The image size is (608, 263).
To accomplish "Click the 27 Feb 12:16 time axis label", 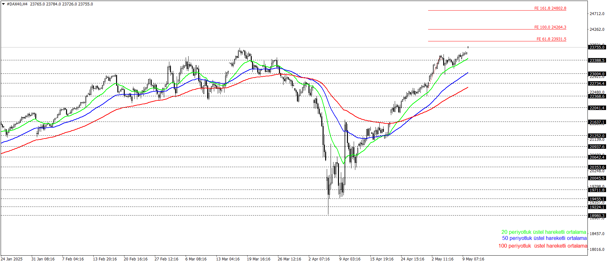I will coord(166,259).
